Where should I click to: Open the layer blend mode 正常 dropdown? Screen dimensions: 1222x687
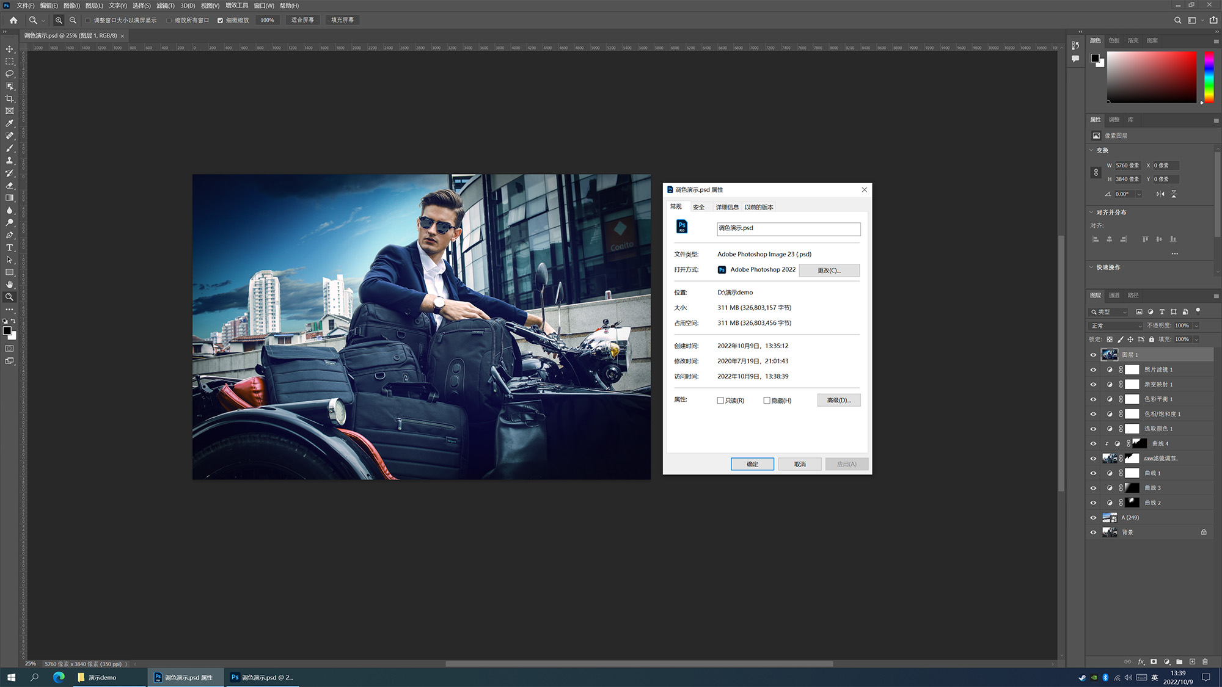(1116, 325)
